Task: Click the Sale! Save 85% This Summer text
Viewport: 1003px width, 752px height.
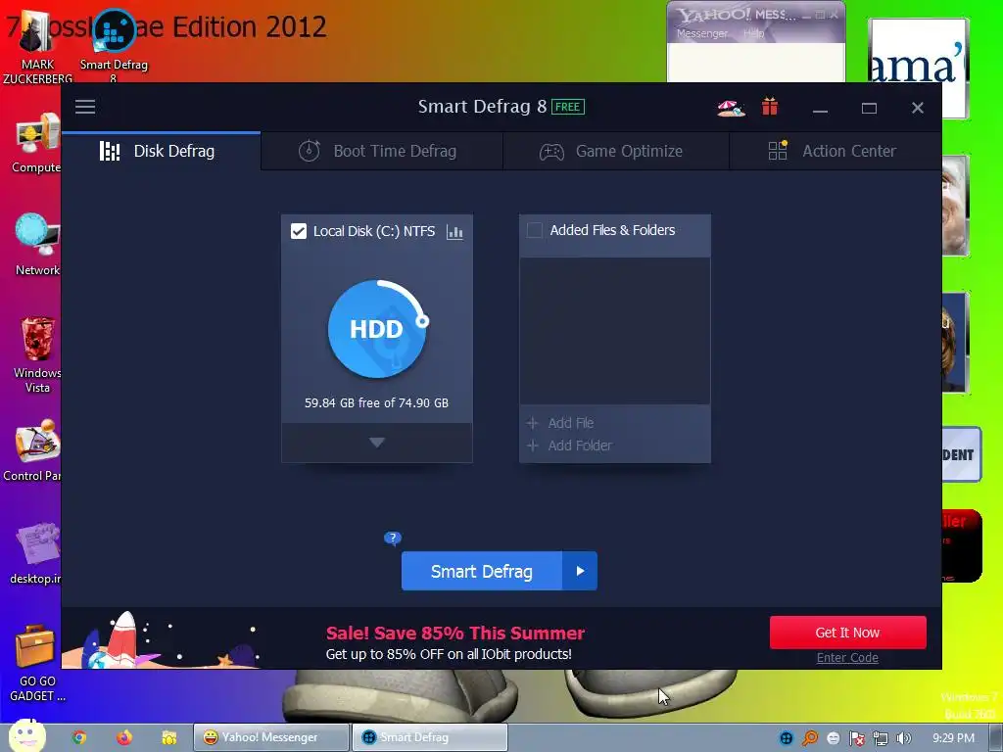Action: click(x=454, y=634)
